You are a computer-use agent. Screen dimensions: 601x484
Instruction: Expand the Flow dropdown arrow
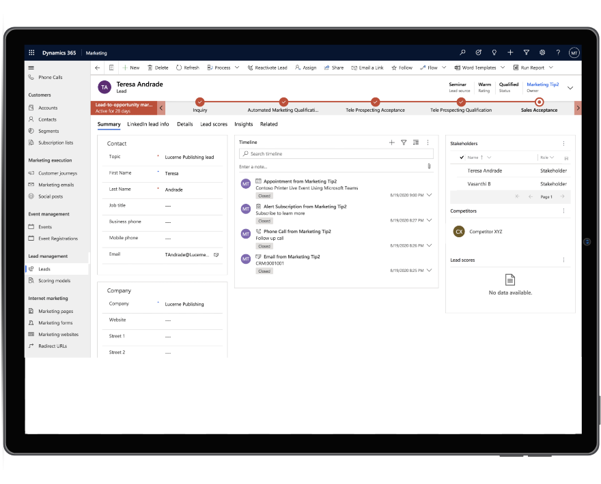tap(444, 67)
